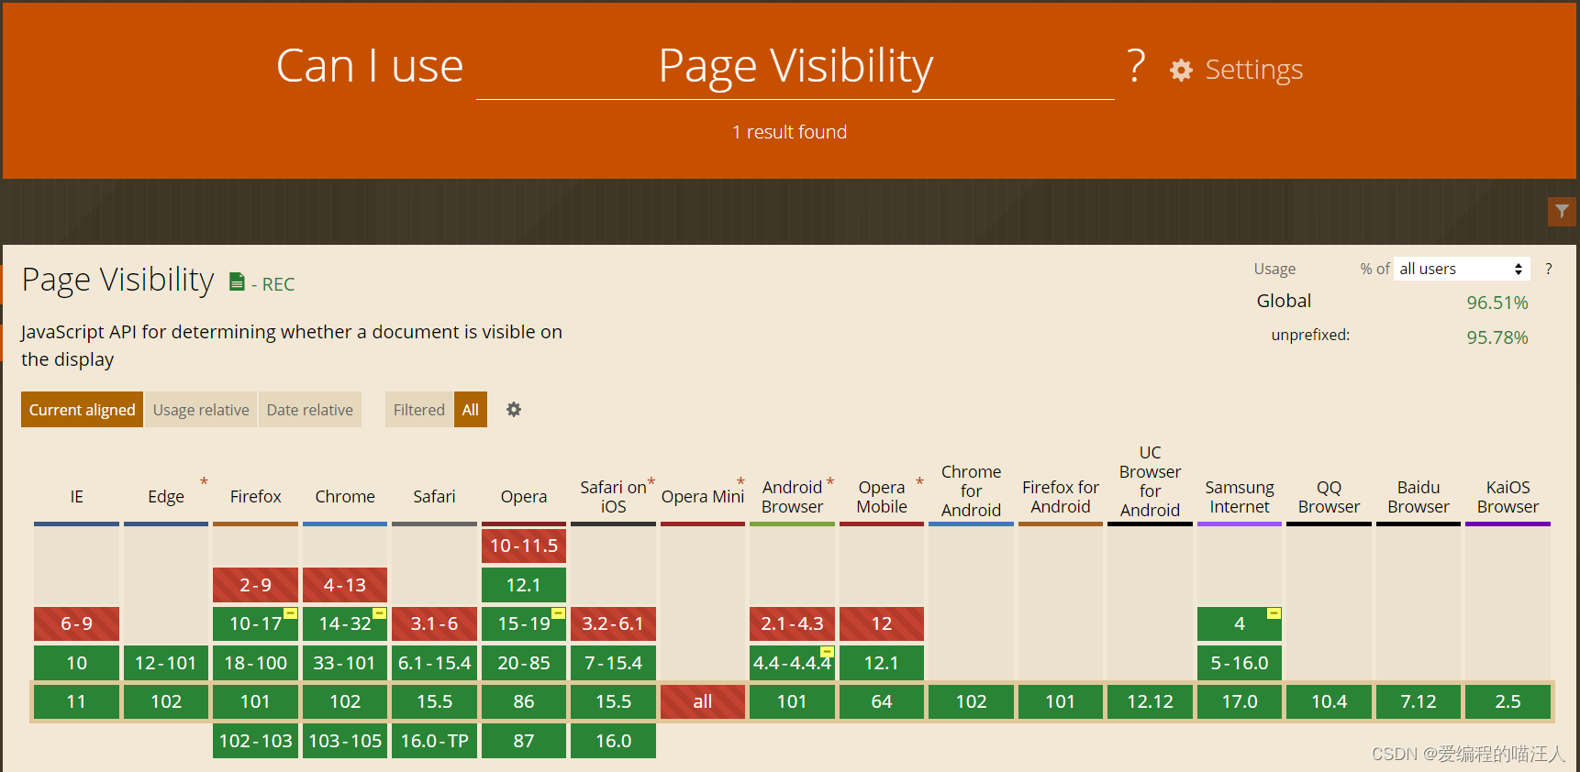The image size is (1580, 772).
Task: Open the Settings link in header
Action: pyautogui.click(x=1253, y=70)
